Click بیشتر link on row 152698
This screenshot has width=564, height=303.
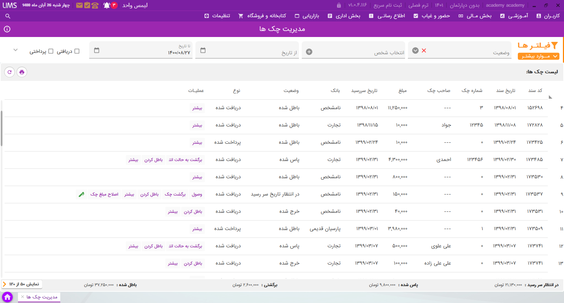click(x=197, y=108)
